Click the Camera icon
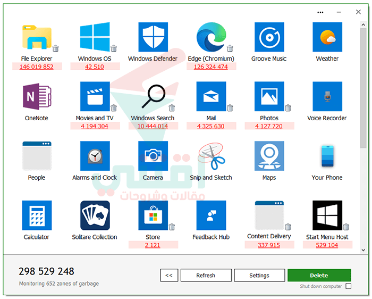The height and width of the screenshot is (299, 372). click(153, 156)
